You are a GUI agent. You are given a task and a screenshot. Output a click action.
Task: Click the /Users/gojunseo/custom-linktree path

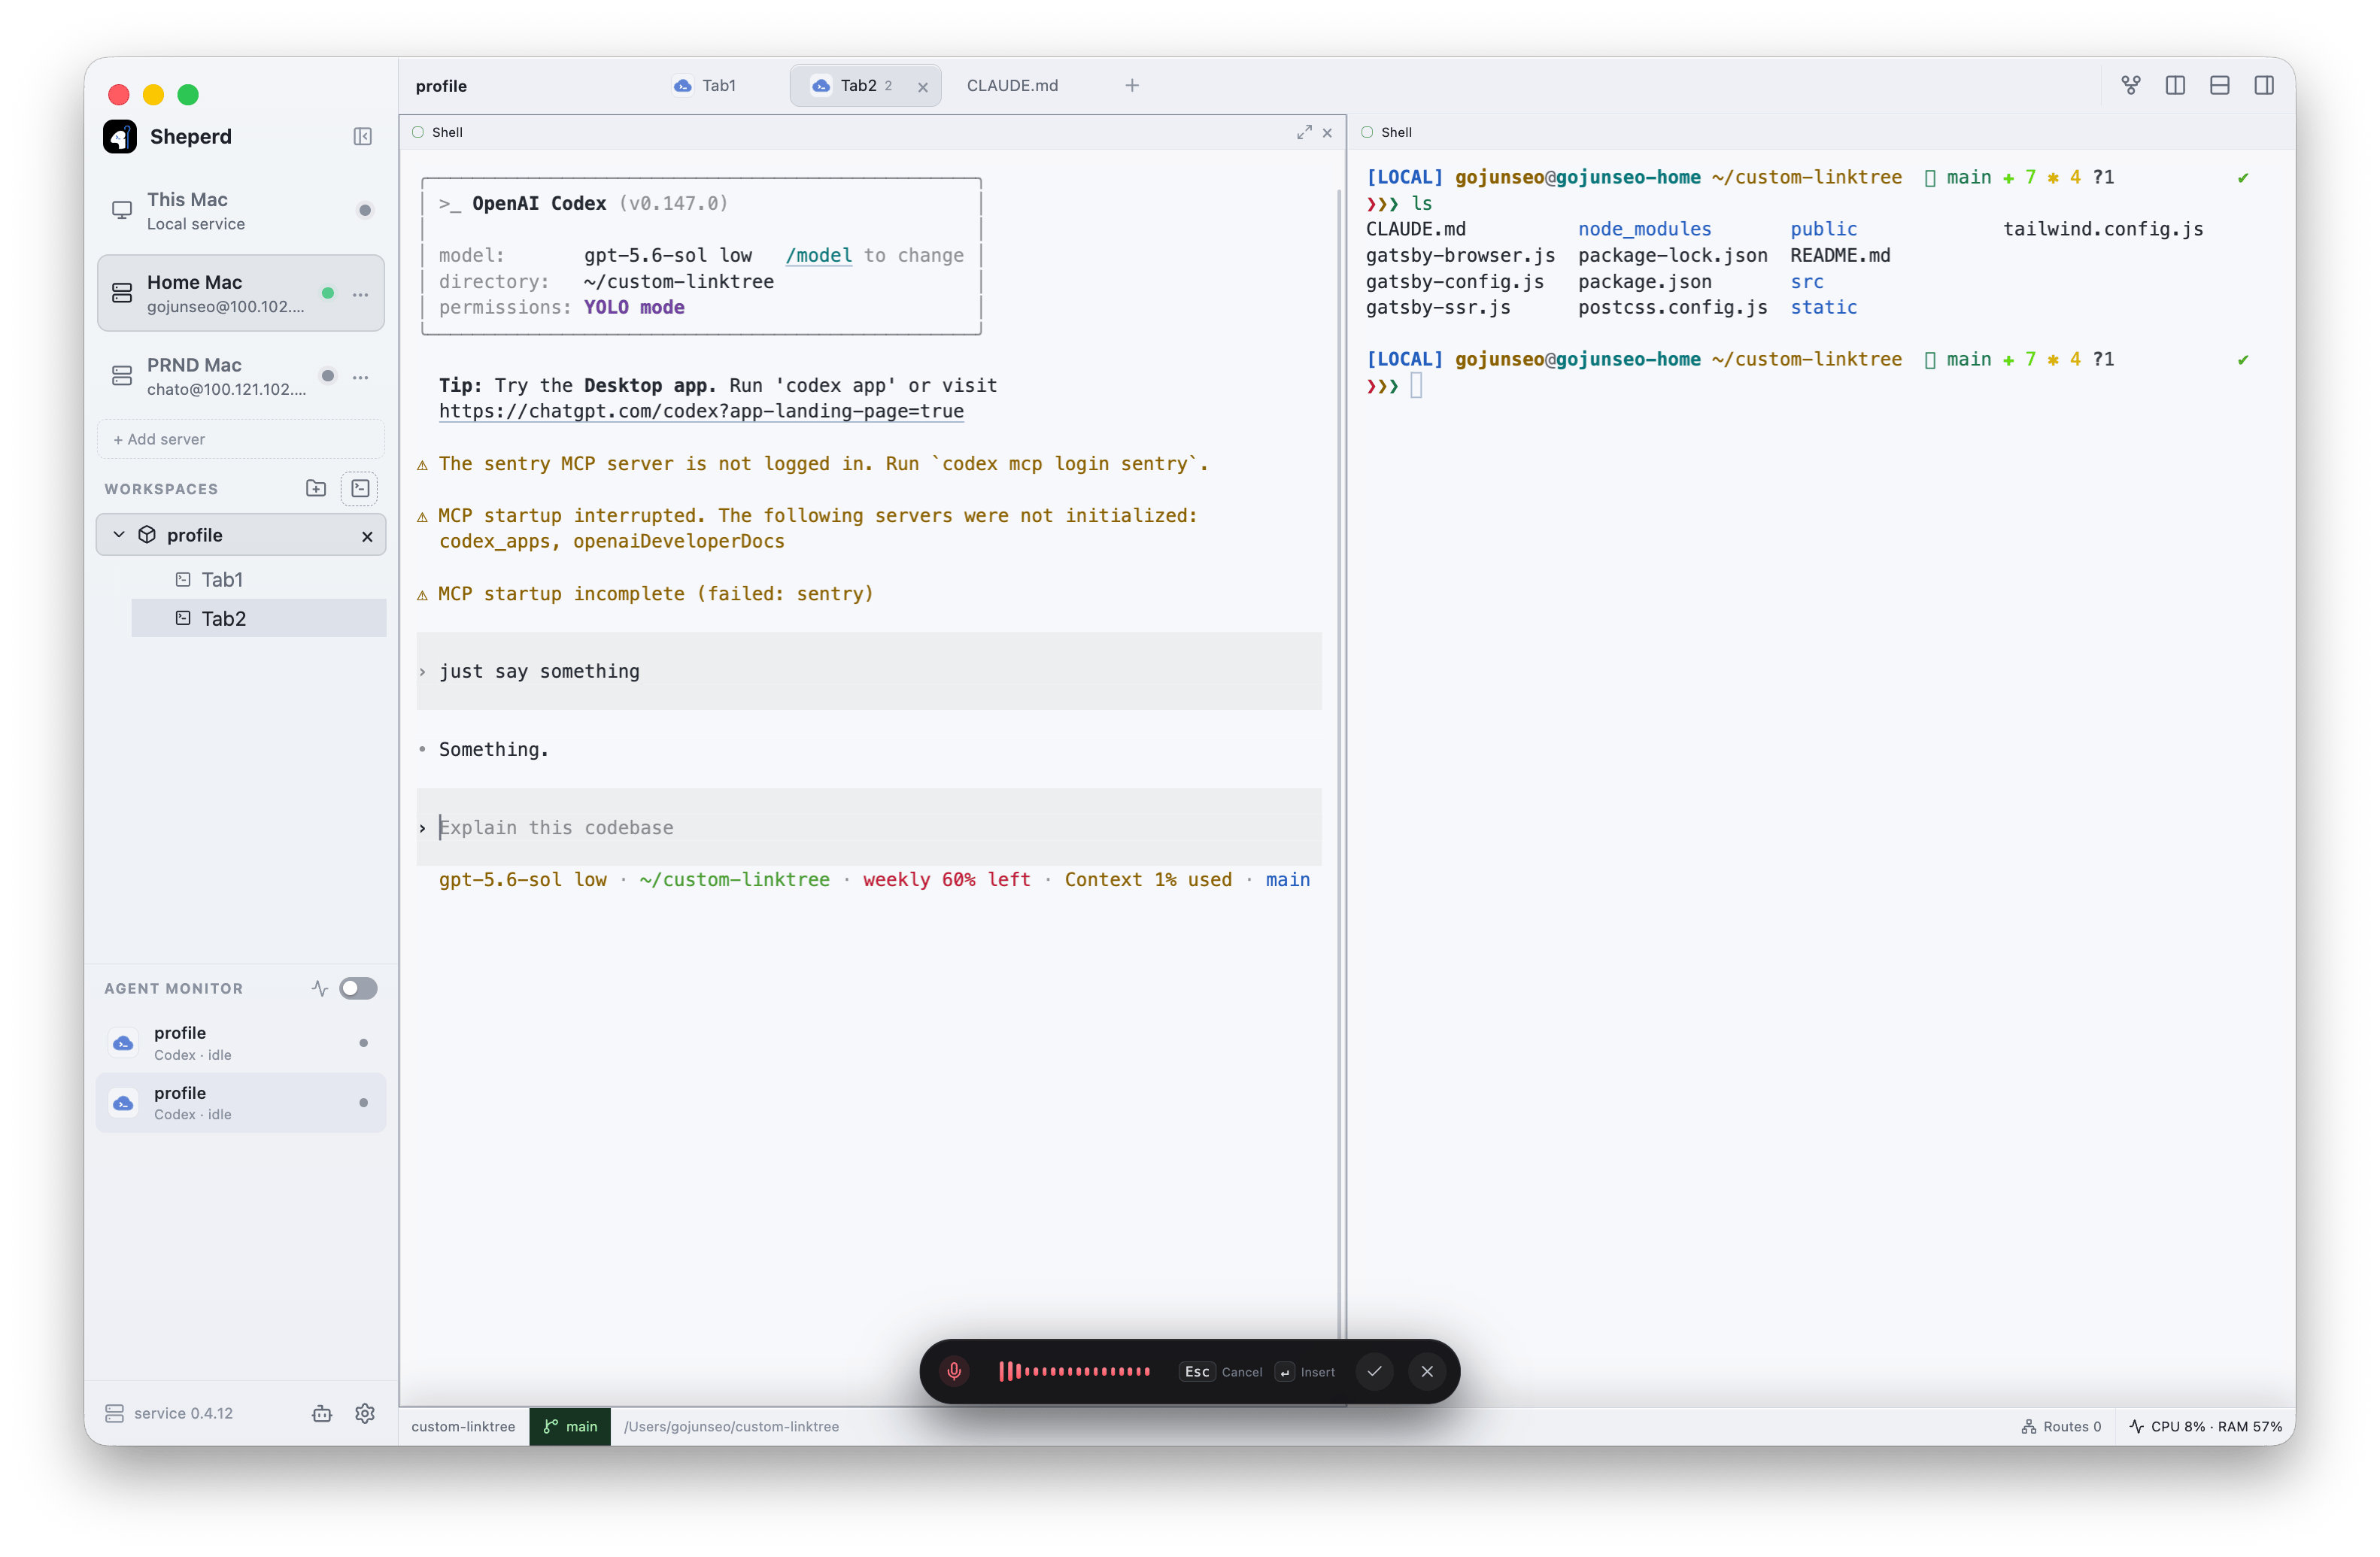(731, 1427)
